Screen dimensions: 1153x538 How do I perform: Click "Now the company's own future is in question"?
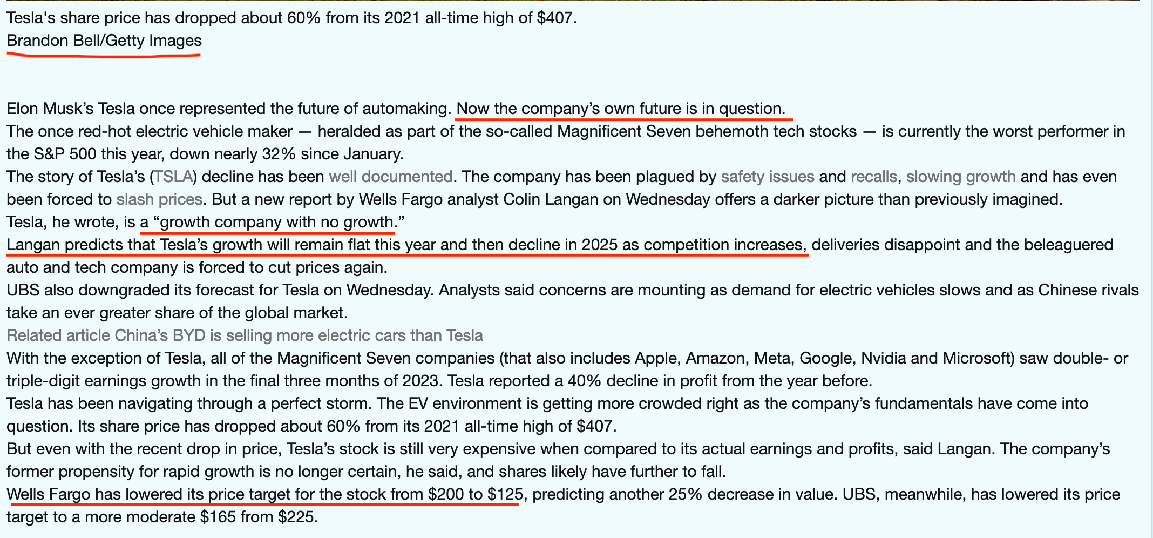coord(620,109)
